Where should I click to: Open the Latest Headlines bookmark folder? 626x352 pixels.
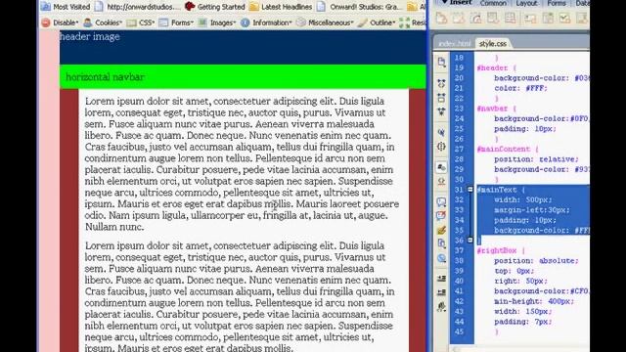pyautogui.click(x=281, y=7)
